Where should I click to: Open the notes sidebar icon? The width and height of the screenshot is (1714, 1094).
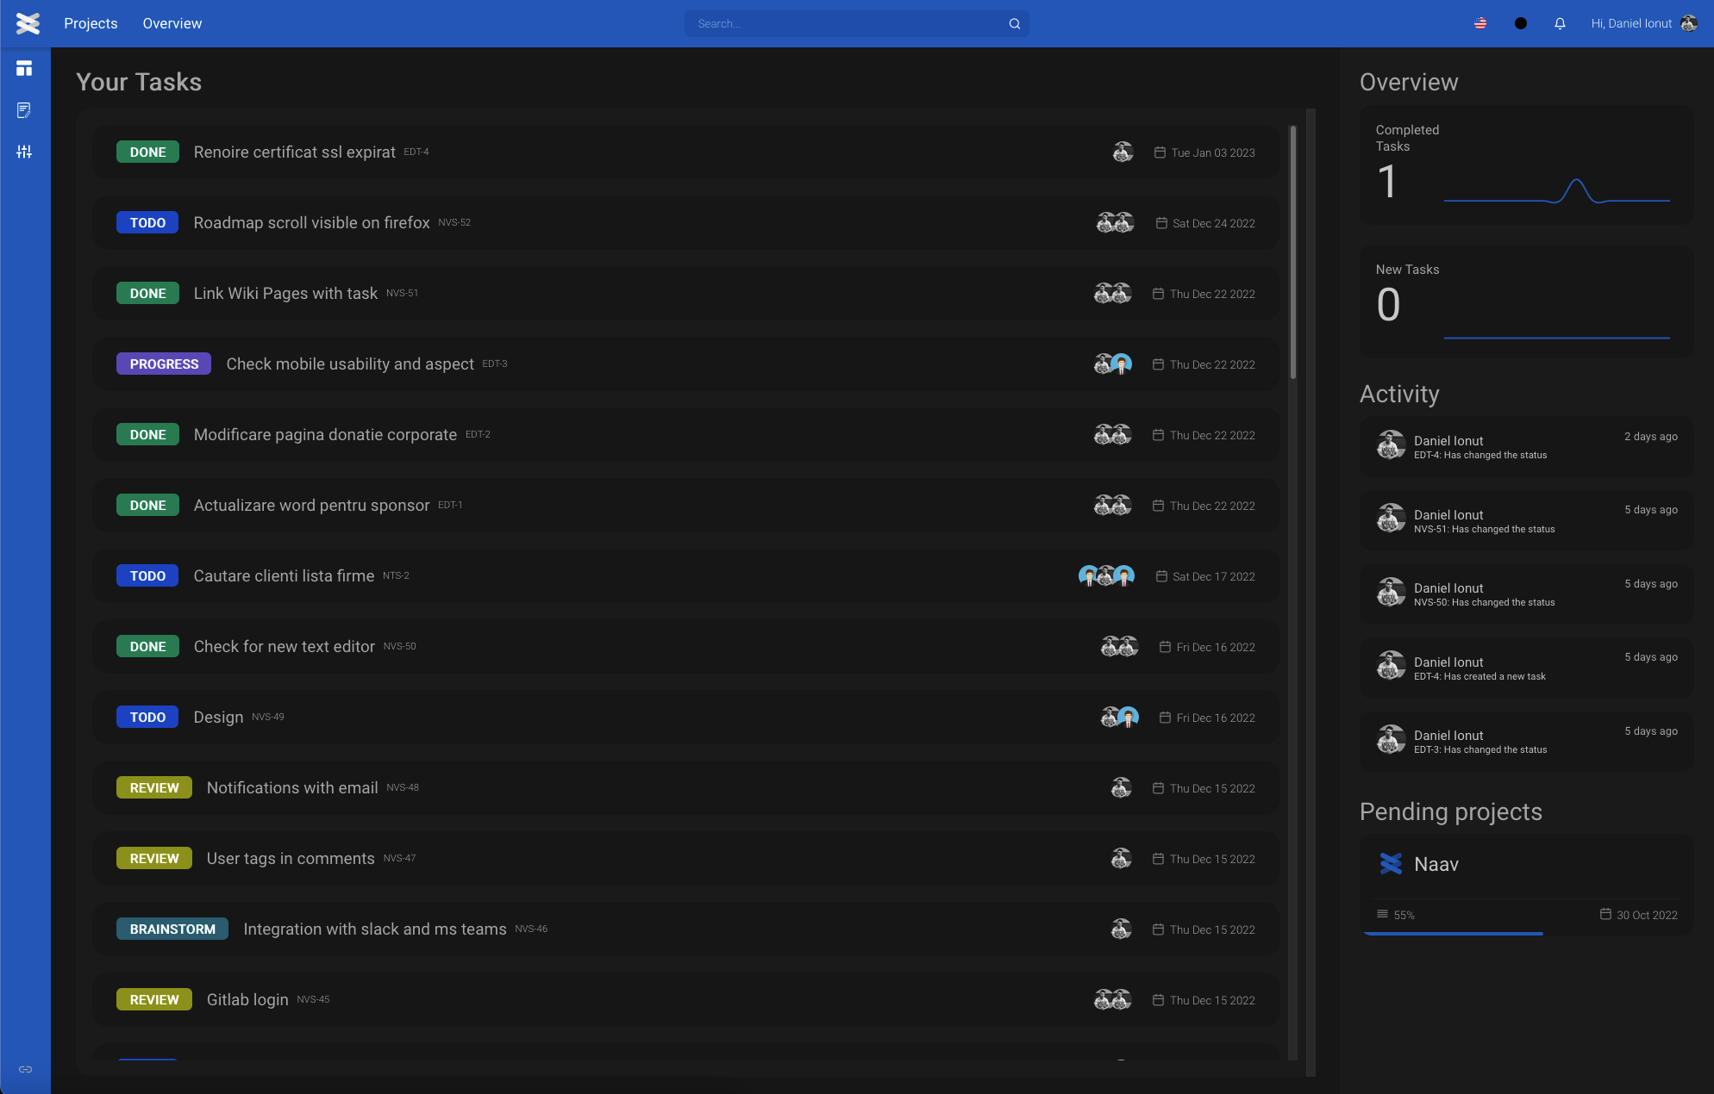pyautogui.click(x=24, y=110)
